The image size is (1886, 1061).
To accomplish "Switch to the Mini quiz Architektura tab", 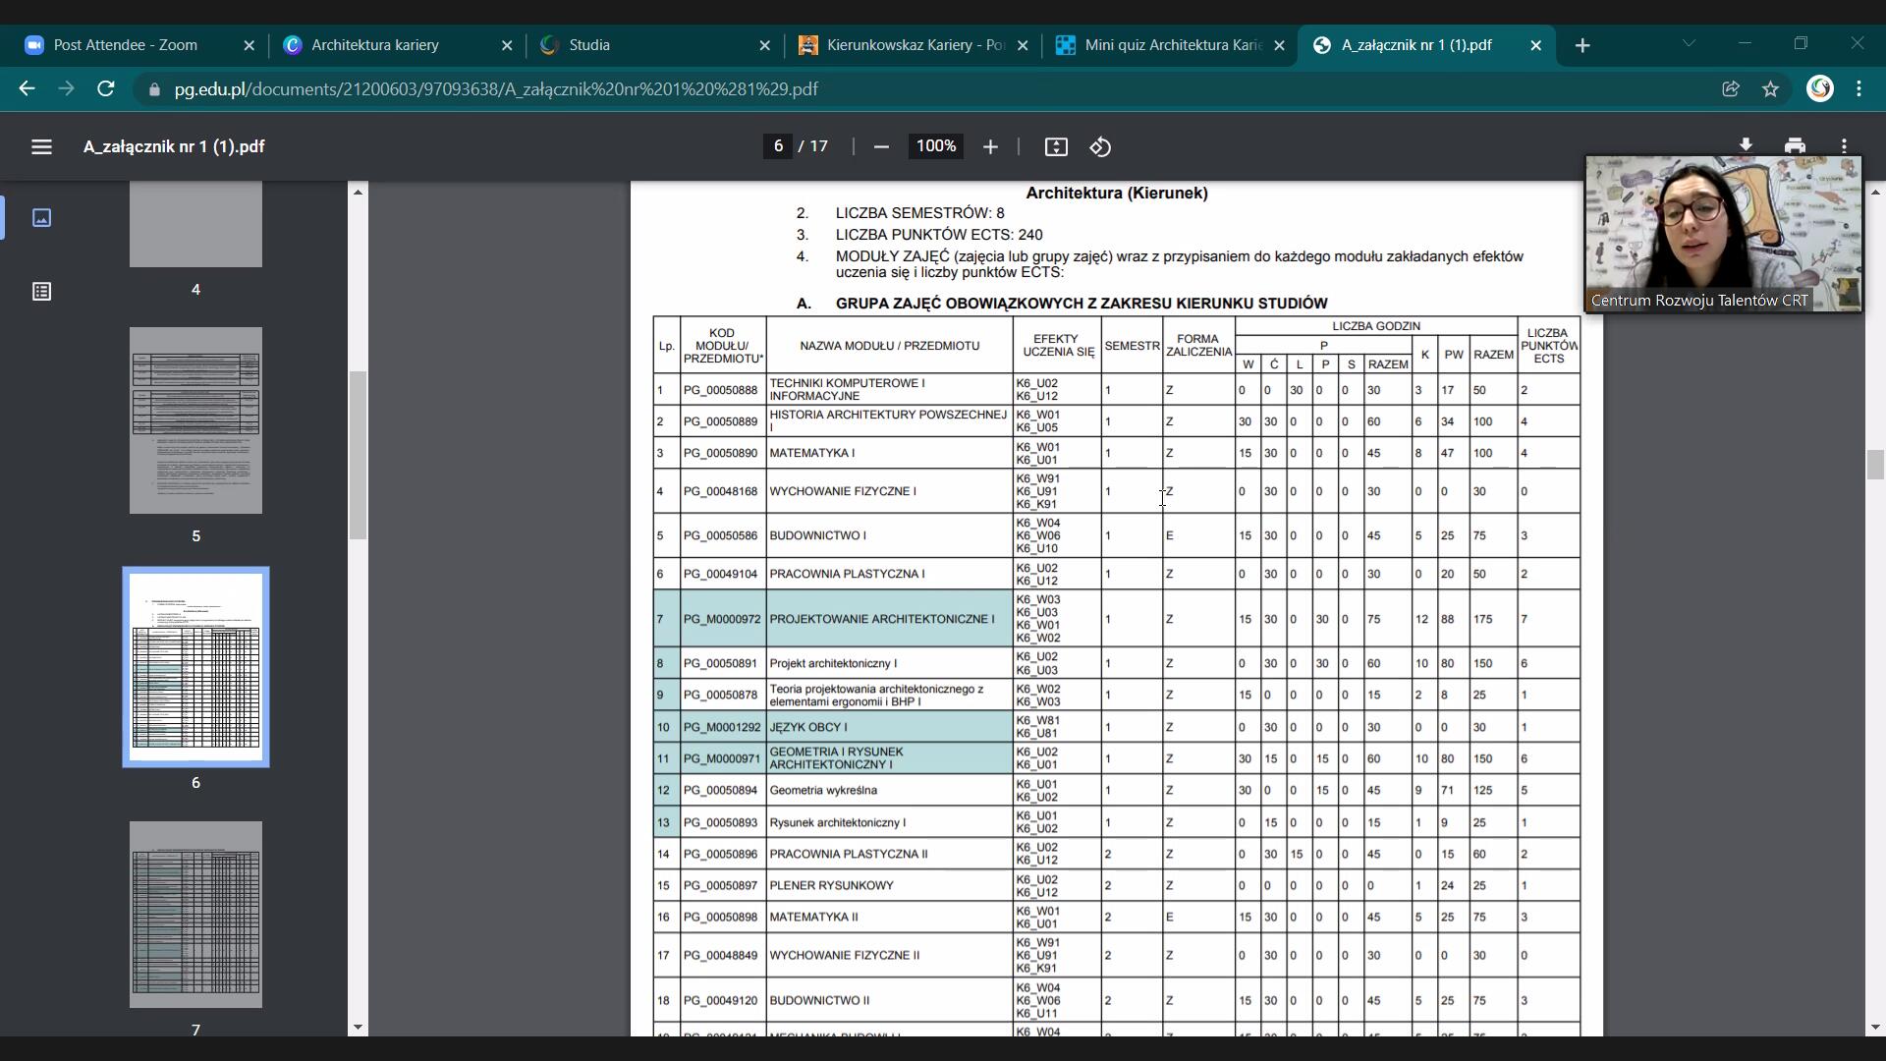I will pos(1173,45).
